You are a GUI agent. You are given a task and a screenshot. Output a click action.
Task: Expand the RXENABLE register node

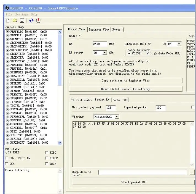(7, 72)
